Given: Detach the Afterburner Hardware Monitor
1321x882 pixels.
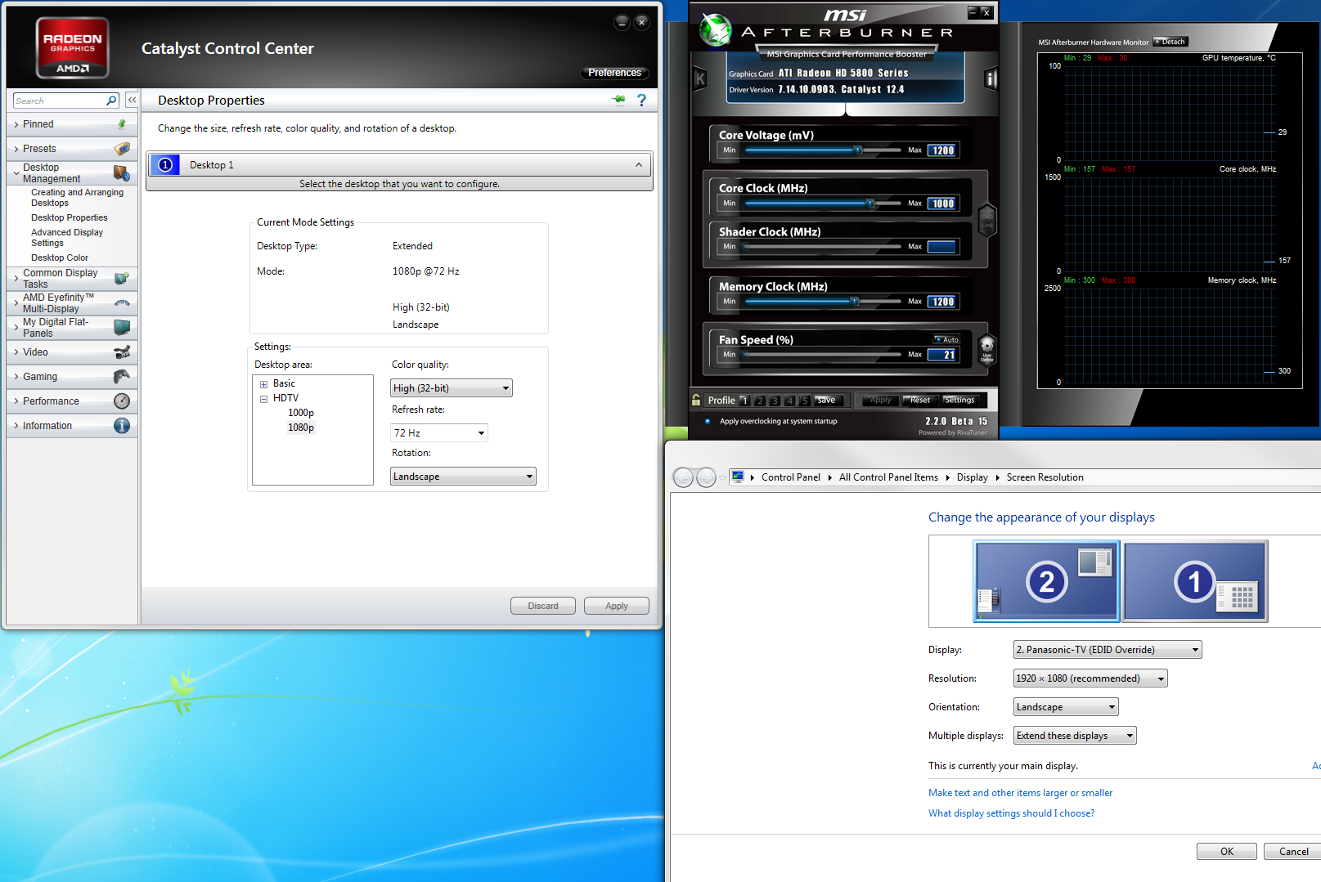Looking at the screenshot, I should [x=1170, y=42].
